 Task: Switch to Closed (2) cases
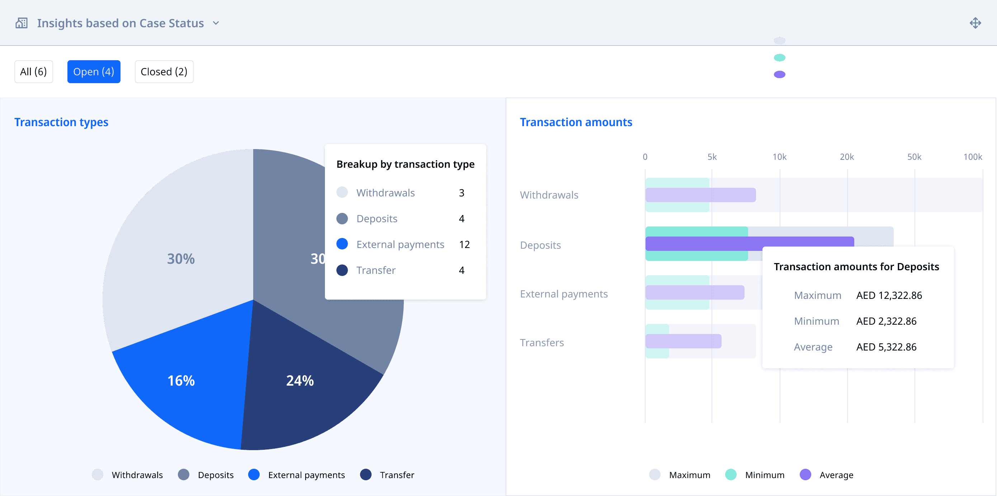pos(164,72)
